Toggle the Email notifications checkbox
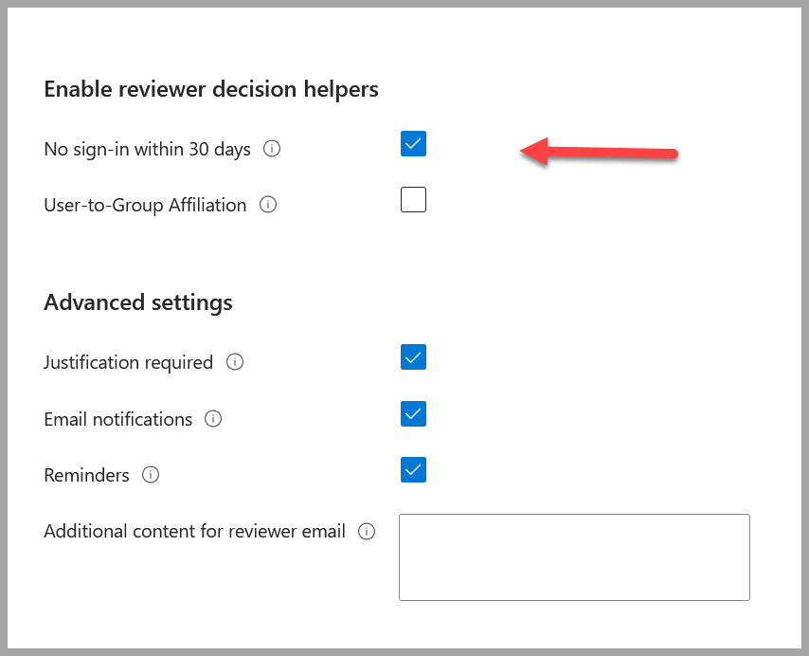Viewport: 809px width, 656px height. click(x=413, y=414)
